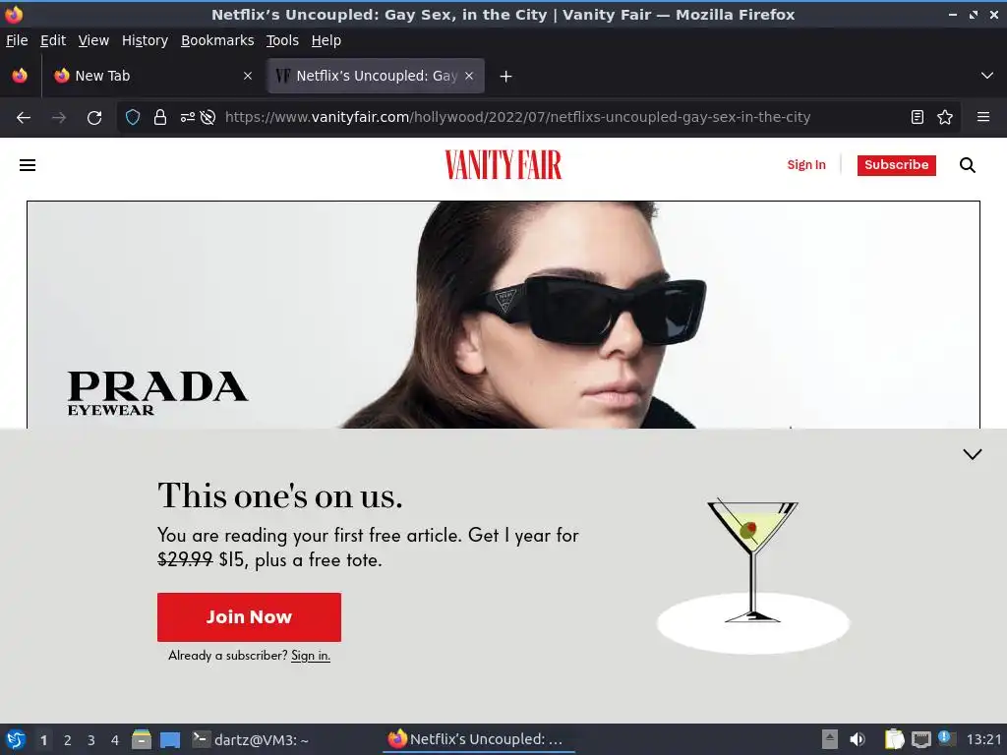Open the Bookmarks menu
Viewport: 1007px width, 755px height.
click(x=217, y=40)
